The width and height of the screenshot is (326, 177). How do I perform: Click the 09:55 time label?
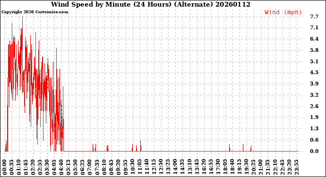(x=126, y=167)
